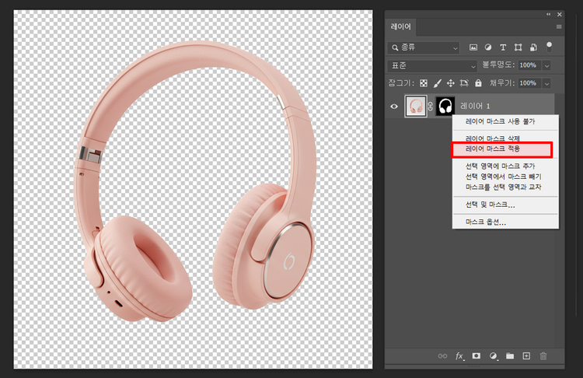The height and width of the screenshot is (378, 583).
Task: Switch to the 레이어 panel tab
Action: click(x=400, y=26)
